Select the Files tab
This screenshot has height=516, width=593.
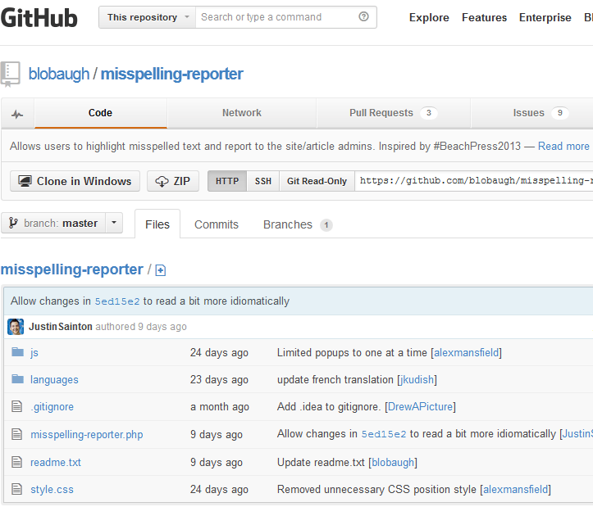coord(157,224)
